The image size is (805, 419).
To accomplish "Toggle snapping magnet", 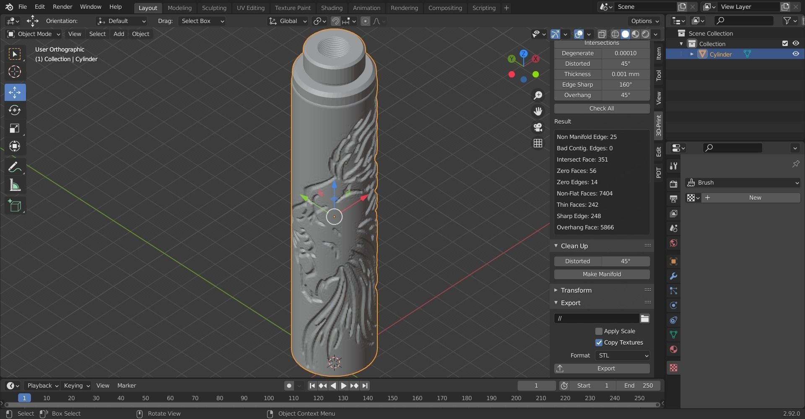I will [335, 21].
